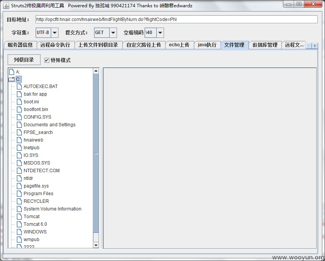
Task: Click the file icon beside MSDOS.SYS
Action: point(19,163)
